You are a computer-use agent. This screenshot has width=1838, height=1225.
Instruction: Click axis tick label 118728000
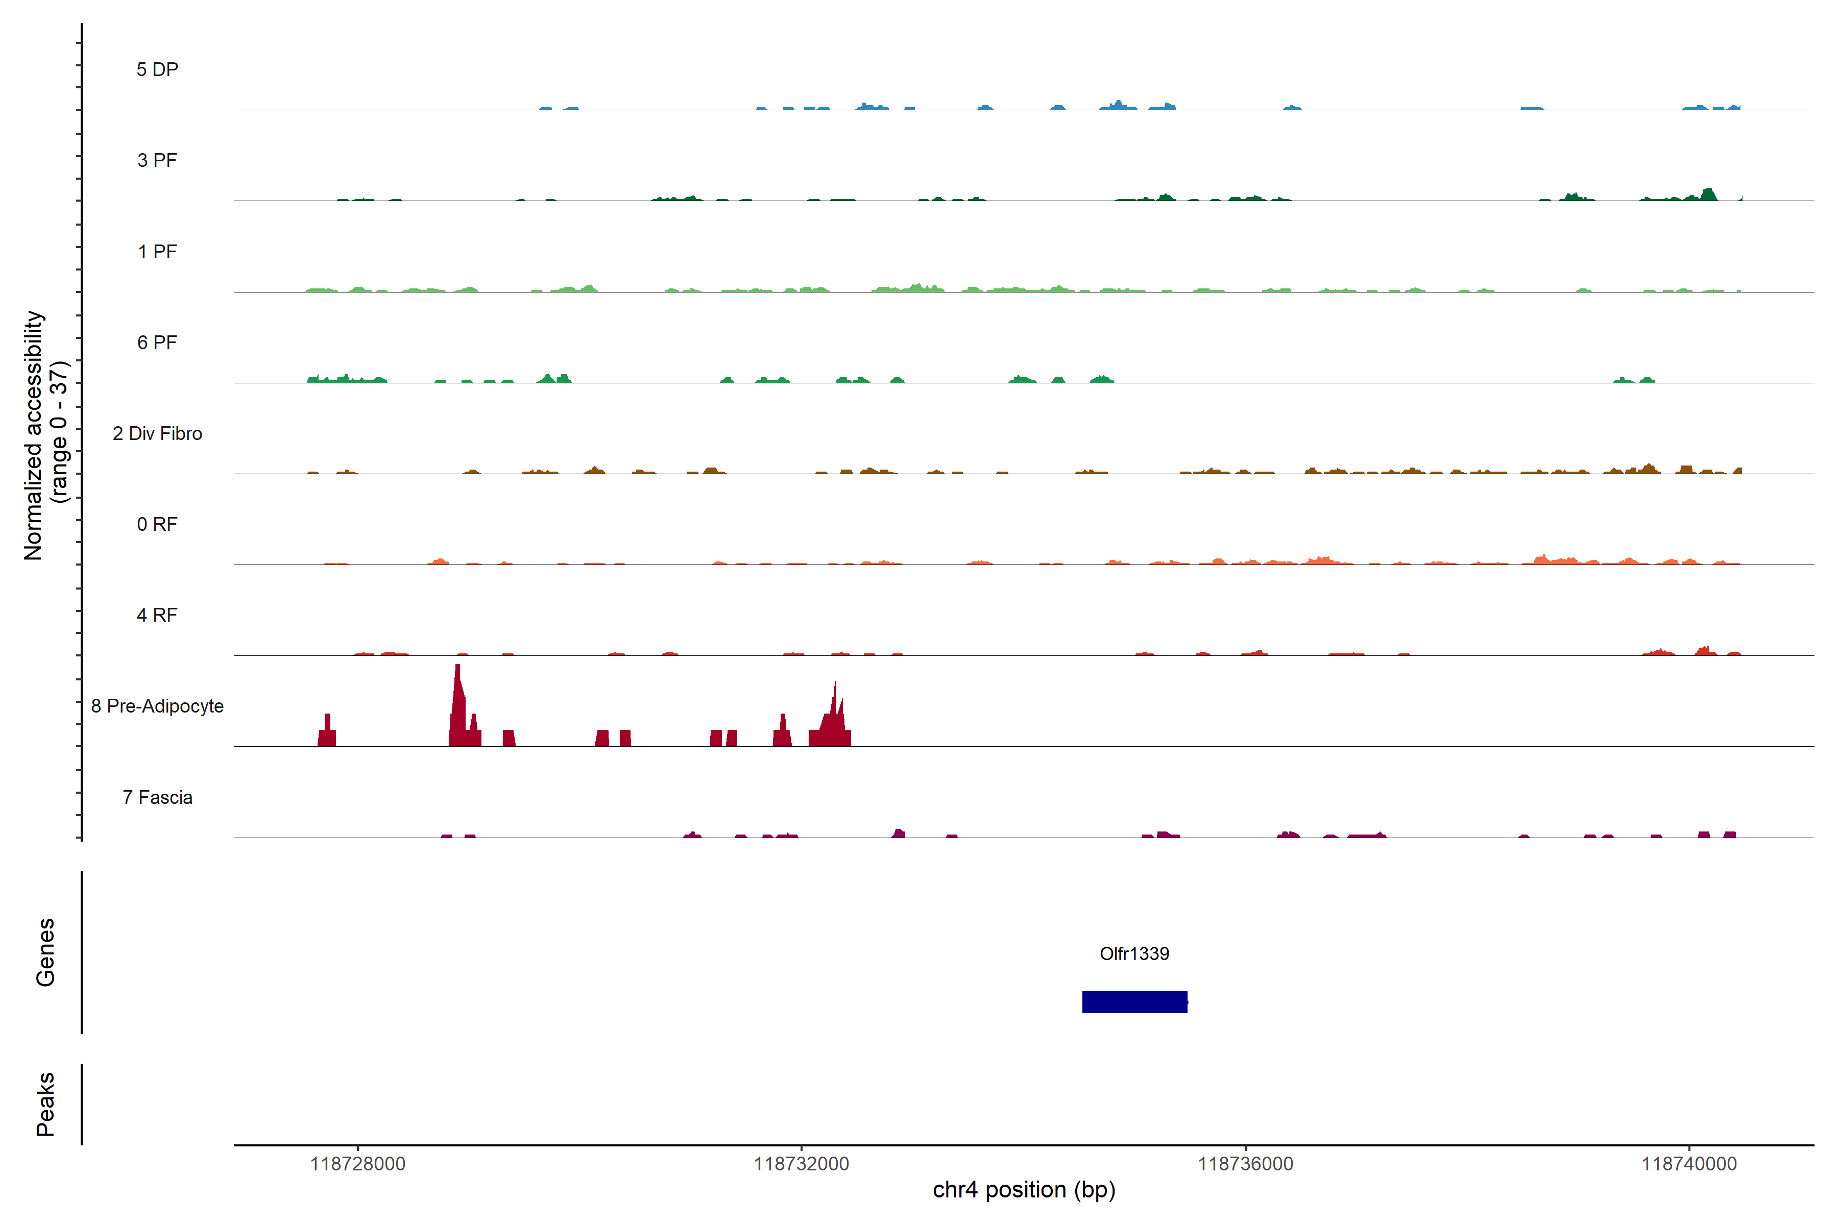[358, 1163]
